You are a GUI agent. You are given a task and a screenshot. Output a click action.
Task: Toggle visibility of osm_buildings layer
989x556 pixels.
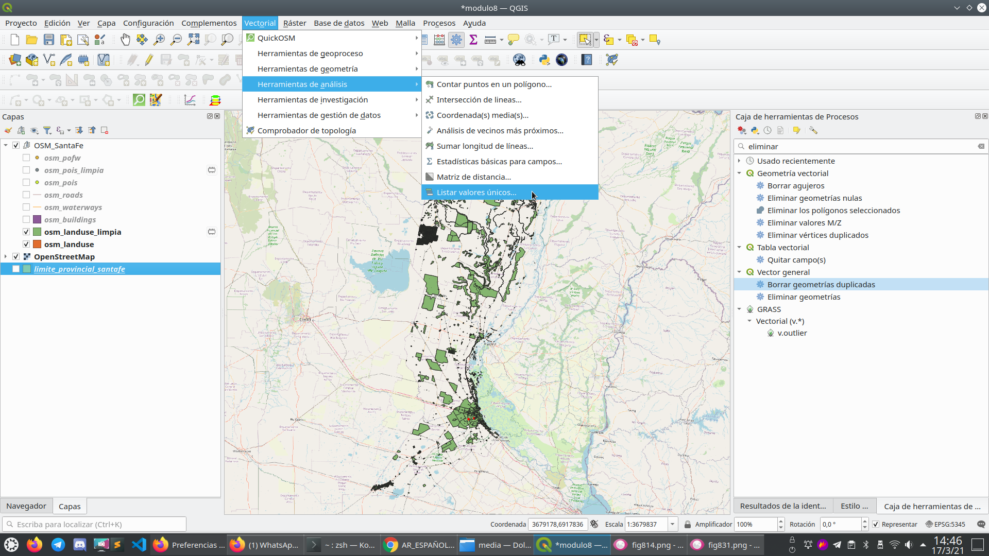tap(26, 219)
